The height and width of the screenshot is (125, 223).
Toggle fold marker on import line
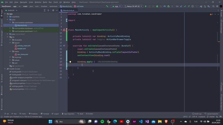tap(67, 20)
